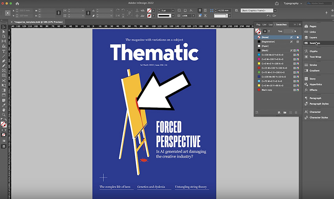Image resolution: width=334 pixels, height=199 pixels.
Task: Open the Text Wrap panel from dock
Action: coord(315,57)
